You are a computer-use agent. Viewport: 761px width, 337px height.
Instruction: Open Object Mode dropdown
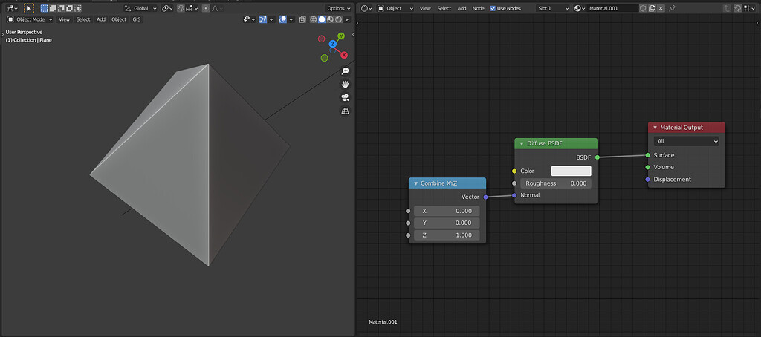[x=30, y=19]
